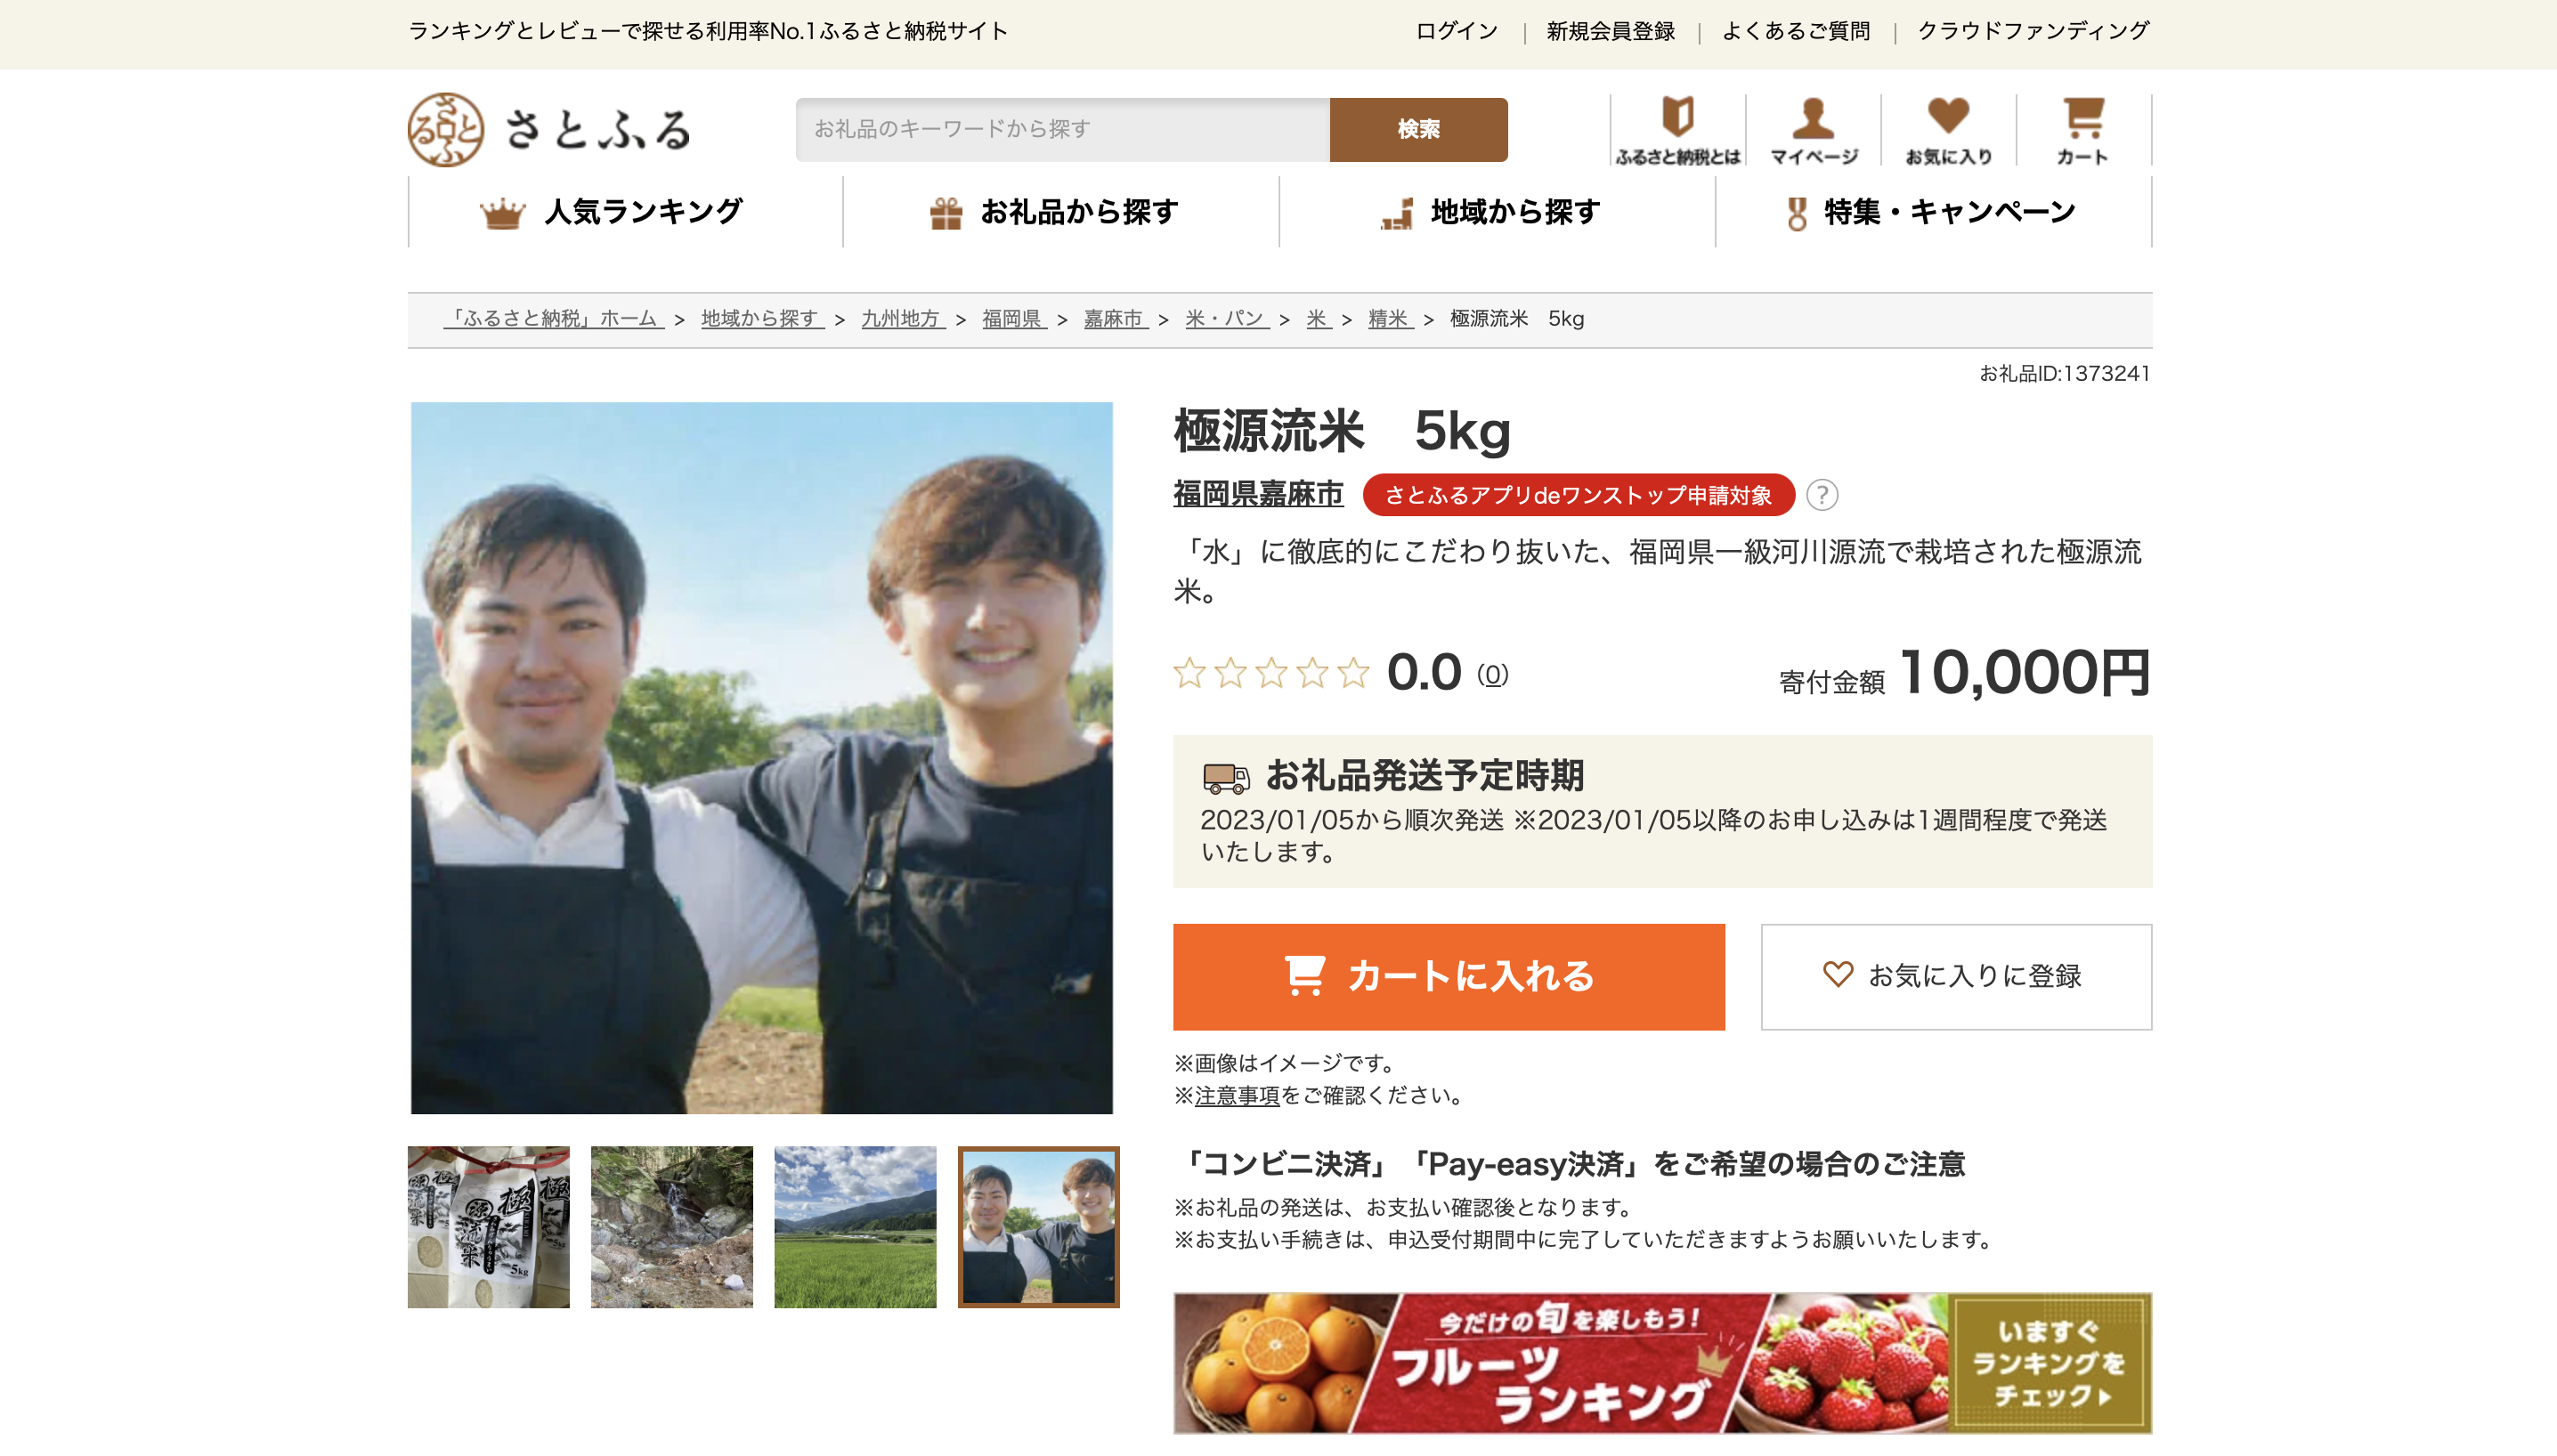Open the カート shopping cart icon
2557x1456 pixels.
pos(2082,130)
